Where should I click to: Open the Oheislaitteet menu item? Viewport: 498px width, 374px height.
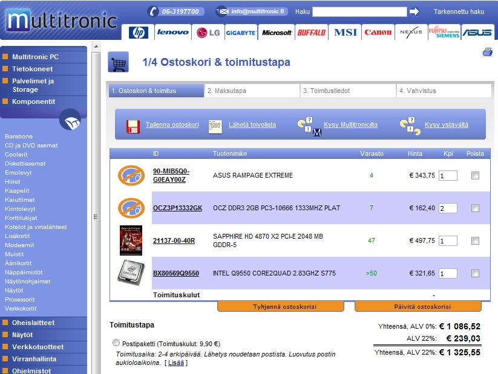click(x=33, y=323)
